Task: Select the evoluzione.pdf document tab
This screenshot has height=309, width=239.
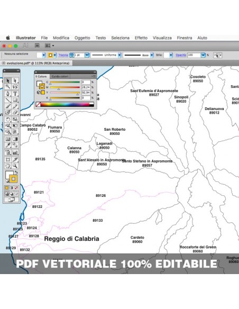Action: 36,63
